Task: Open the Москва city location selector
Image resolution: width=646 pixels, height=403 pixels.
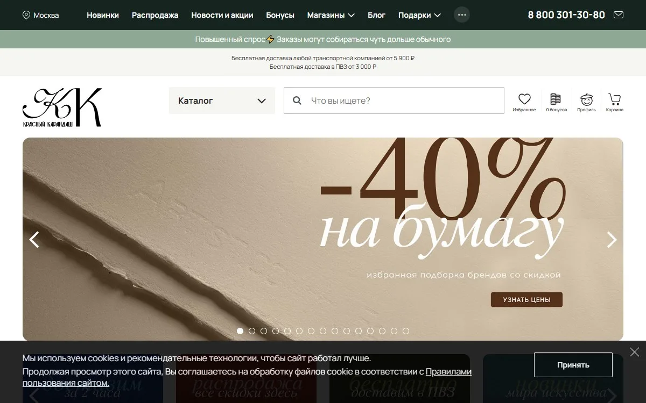Action: pos(41,15)
